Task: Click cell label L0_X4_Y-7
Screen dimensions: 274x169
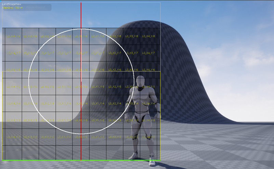Action: click(148, 53)
